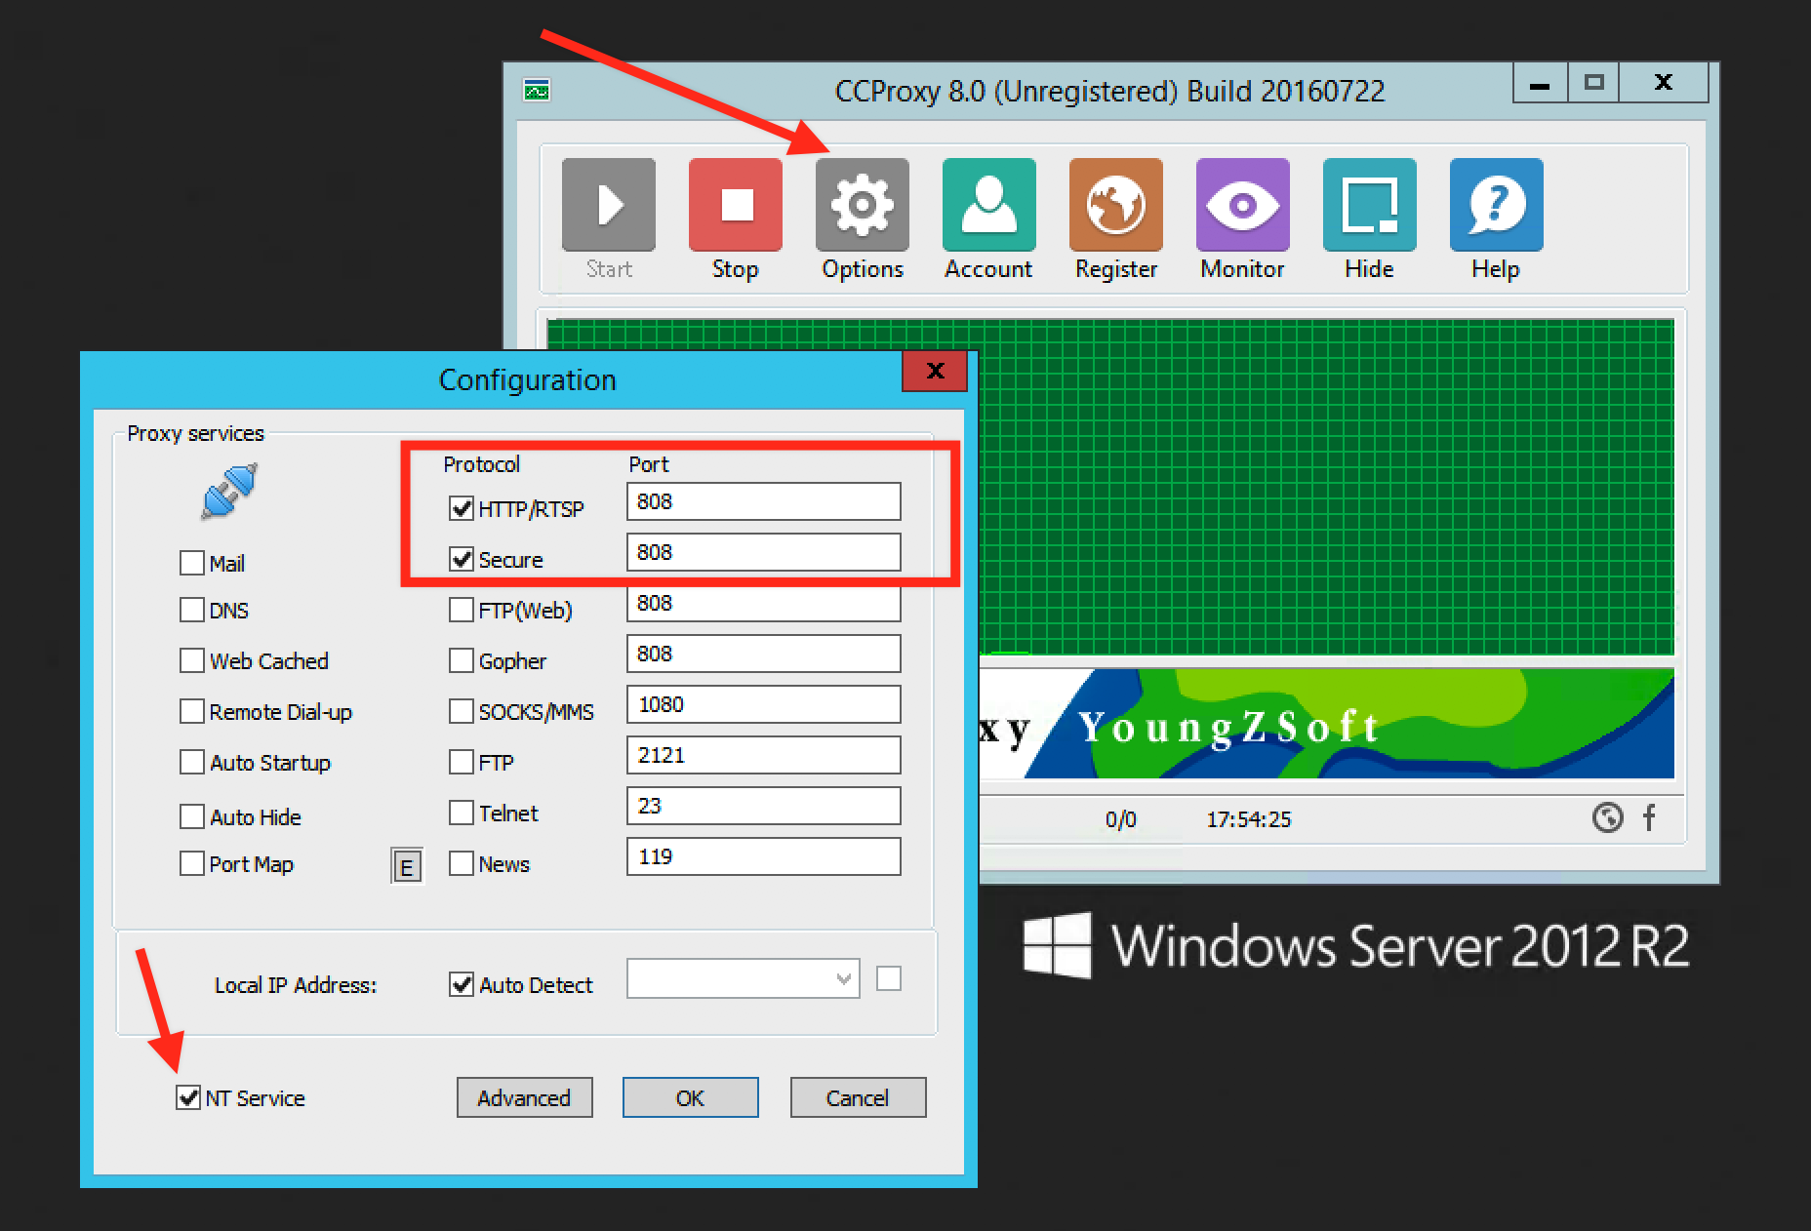Click the 0/0 connections status text
Image resolution: width=1811 pixels, height=1231 pixels.
coord(1120,819)
